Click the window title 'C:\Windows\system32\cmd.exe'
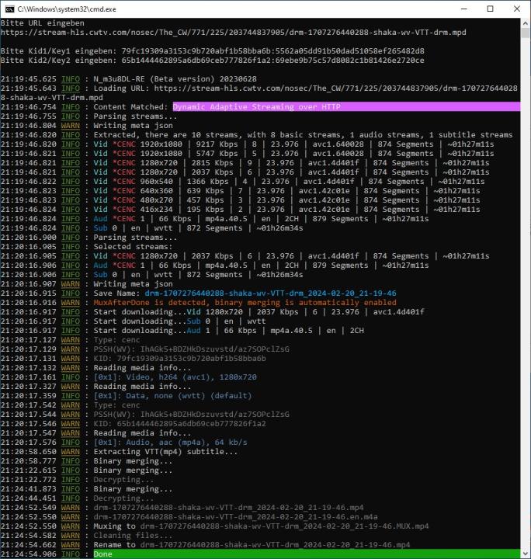 click(67, 9)
